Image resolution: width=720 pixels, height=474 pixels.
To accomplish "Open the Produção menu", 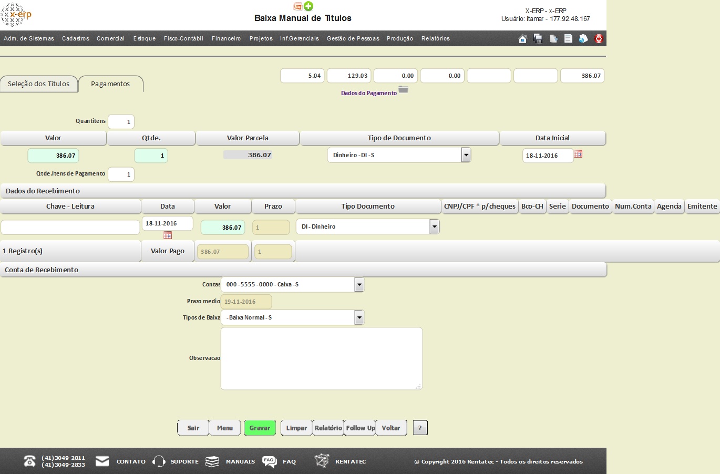I will (x=400, y=38).
